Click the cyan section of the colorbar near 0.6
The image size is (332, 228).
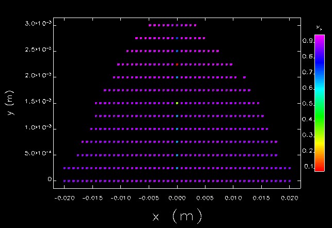coord(320,88)
